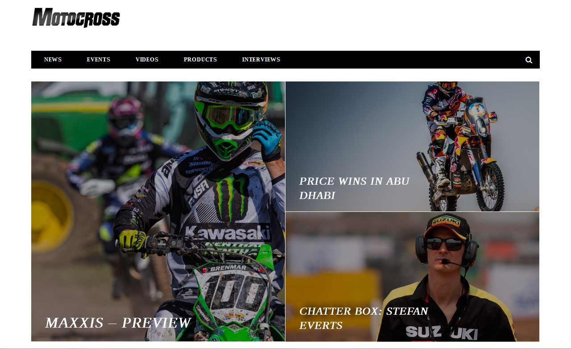Click the man wearing the headset photo

tap(412, 277)
